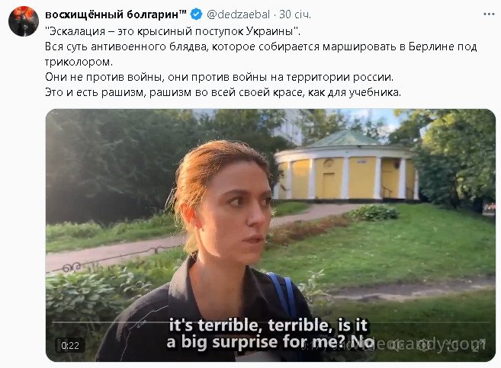501x368 pixels.
Task: Open the author's profile avatar
Action: pyautogui.click(x=24, y=21)
